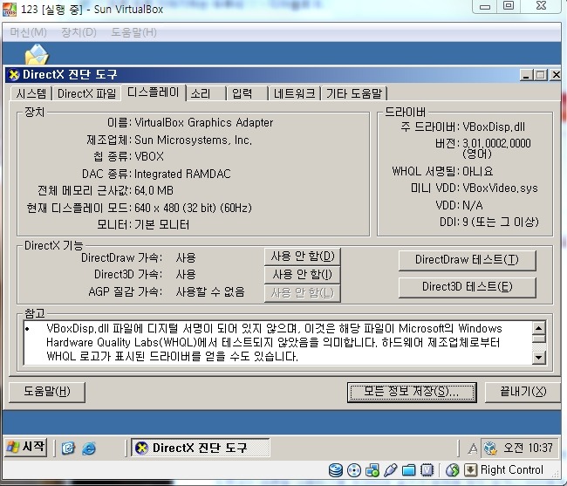The image size is (567, 486).
Task: Run the DirectDraw 테스트(T) button
Action: [467, 260]
